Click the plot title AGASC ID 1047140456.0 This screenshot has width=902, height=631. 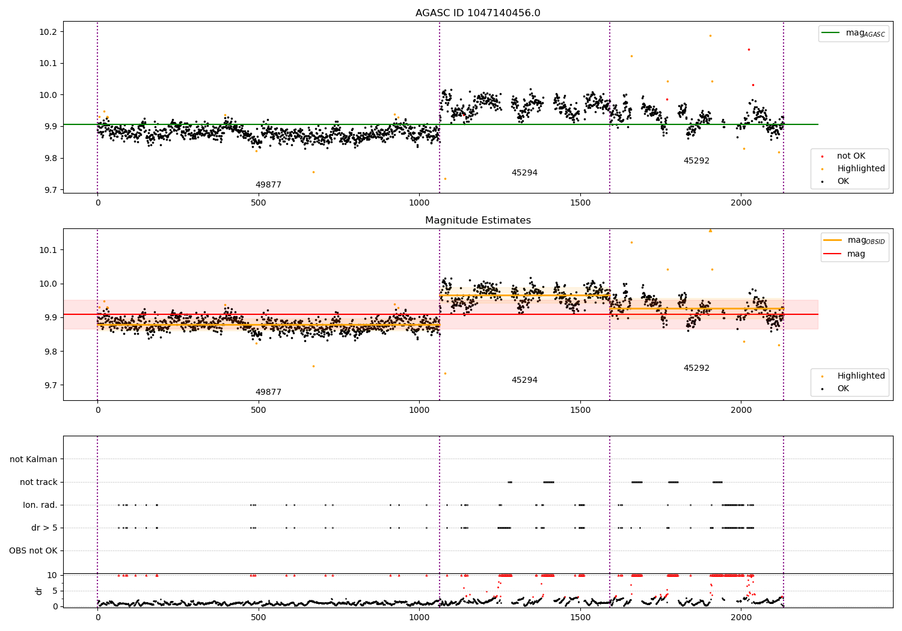[477, 13]
